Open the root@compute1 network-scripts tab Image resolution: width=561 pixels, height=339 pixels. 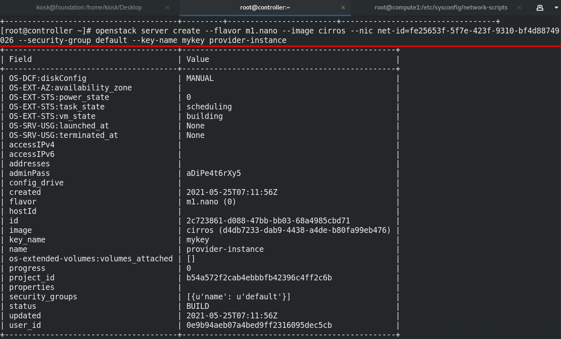(441, 7)
